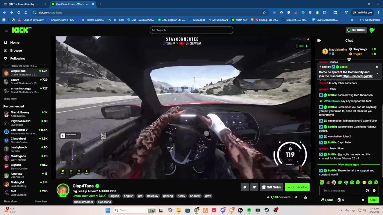Open All Bookmarks folder
Screen dimensions: 383x215
coord(370,20)
